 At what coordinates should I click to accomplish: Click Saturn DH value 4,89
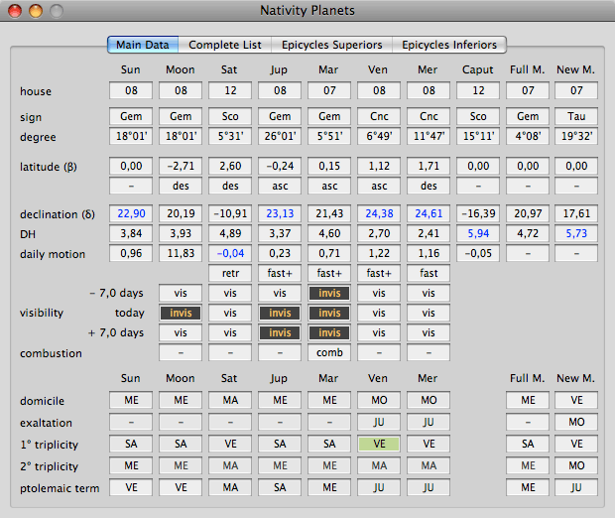(230, 234)
